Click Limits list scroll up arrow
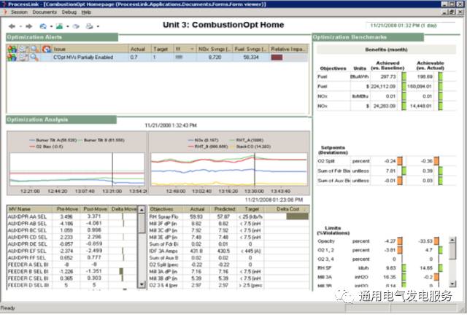 coord(452,240)
